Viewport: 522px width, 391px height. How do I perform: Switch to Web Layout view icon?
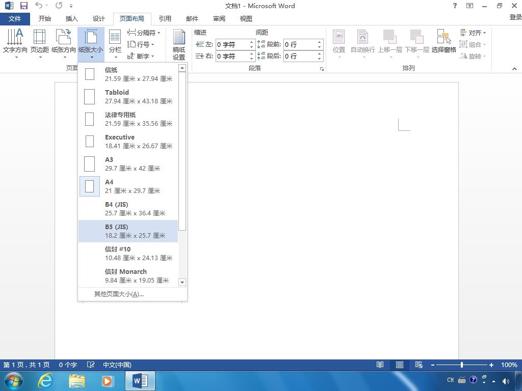pyautogui.click(x=419, y=365)
